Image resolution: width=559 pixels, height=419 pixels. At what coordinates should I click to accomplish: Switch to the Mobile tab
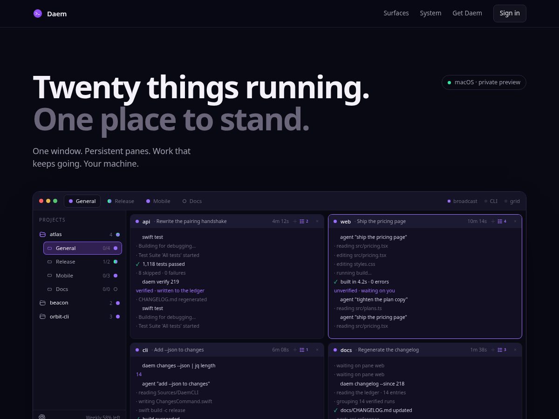click(158, 201)
